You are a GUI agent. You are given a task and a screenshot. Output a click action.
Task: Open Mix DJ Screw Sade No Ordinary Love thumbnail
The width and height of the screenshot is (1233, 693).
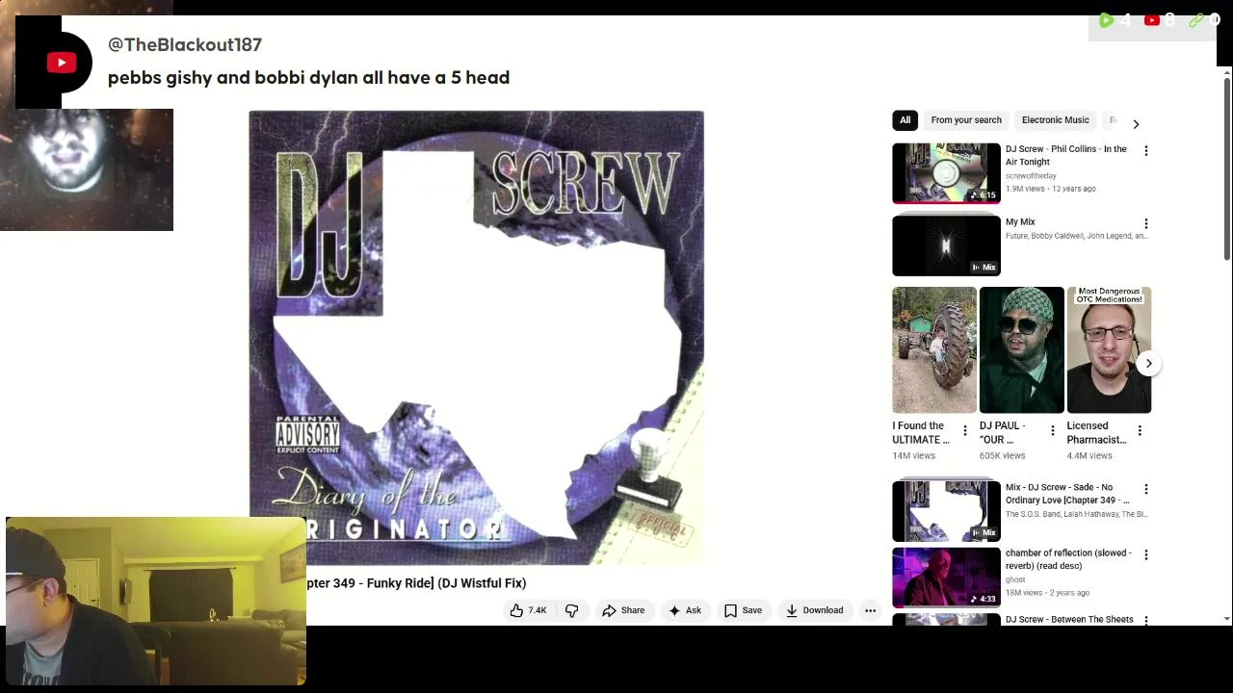tap(946, 511)
